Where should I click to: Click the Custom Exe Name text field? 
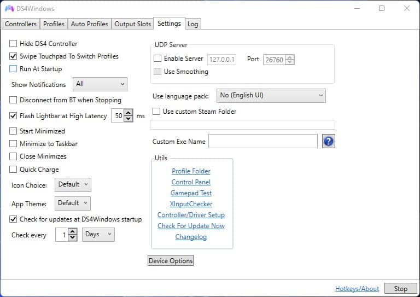coord(263,141)
